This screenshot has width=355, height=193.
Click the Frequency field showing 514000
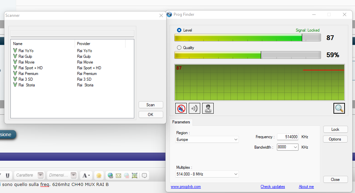[287, 137]
